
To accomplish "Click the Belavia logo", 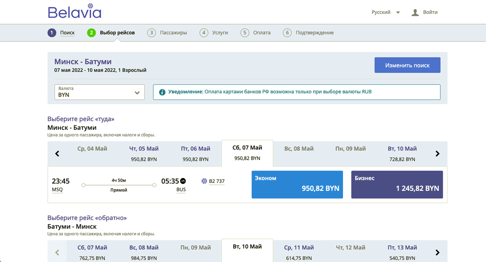I will click(x=74, y=11).
